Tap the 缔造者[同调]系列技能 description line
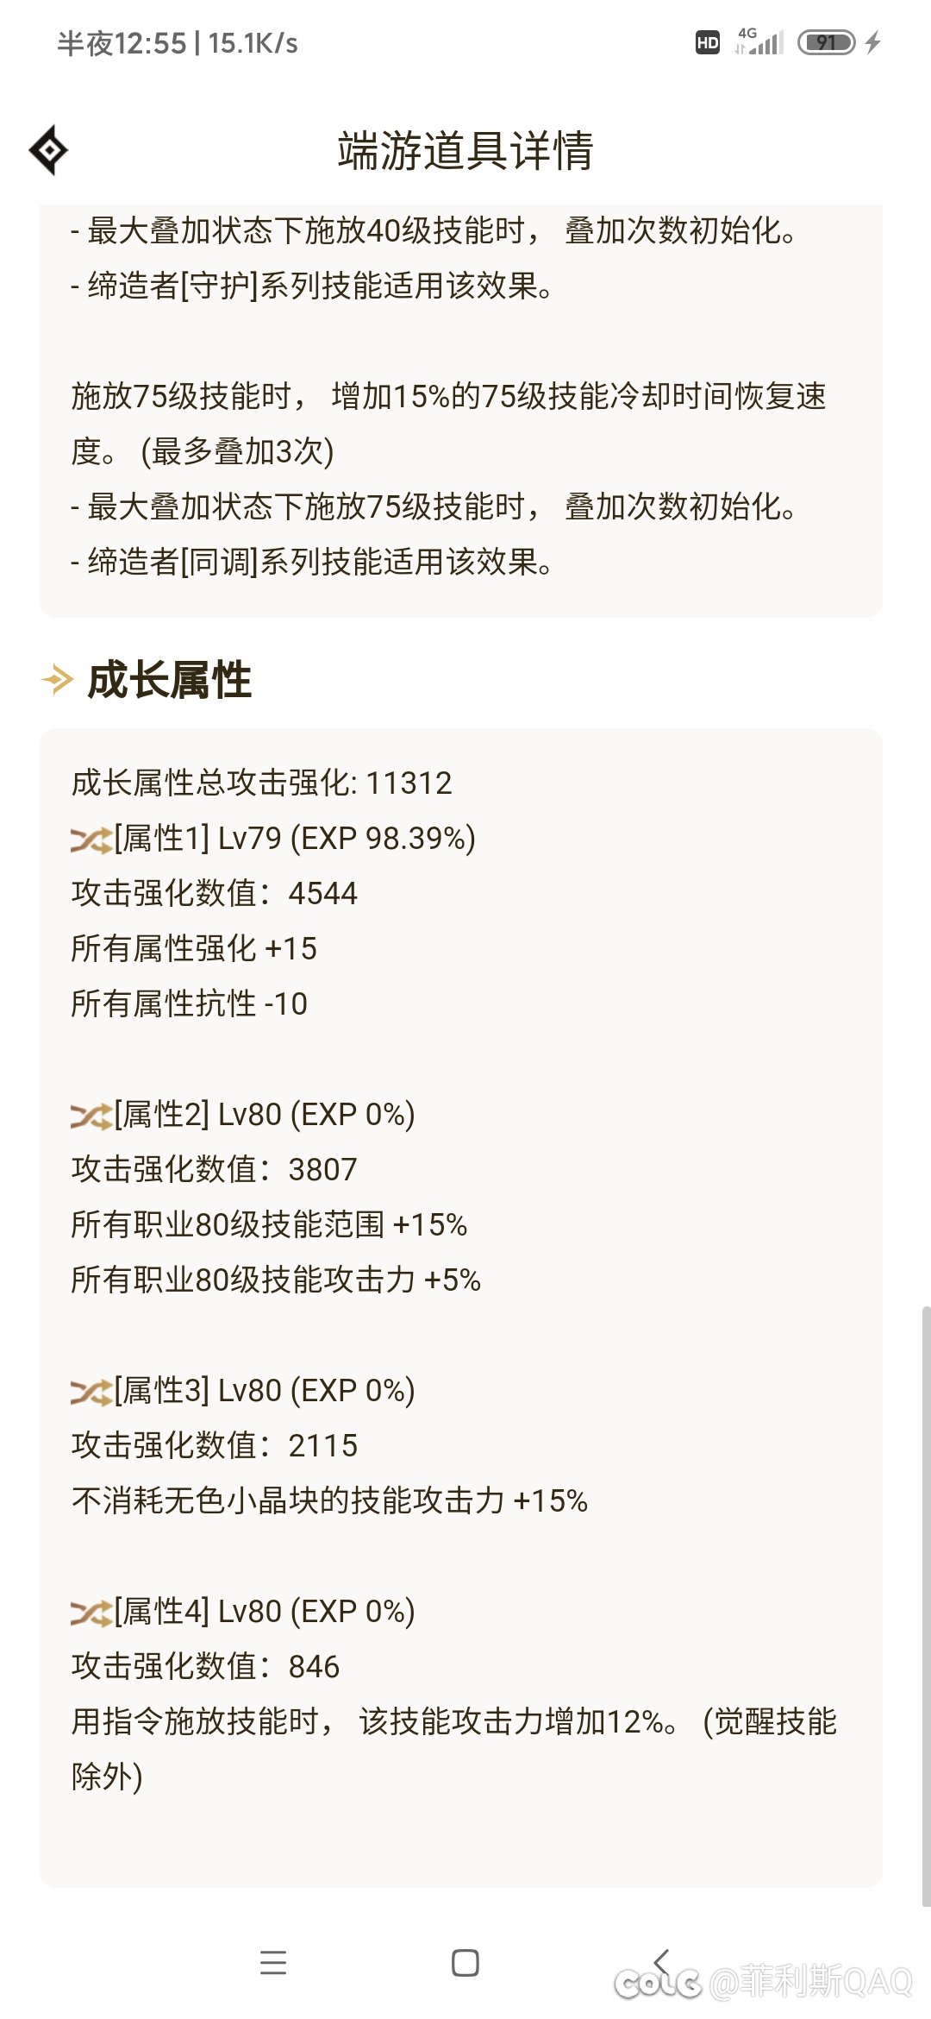The image size is (931, 2019). 312,563
